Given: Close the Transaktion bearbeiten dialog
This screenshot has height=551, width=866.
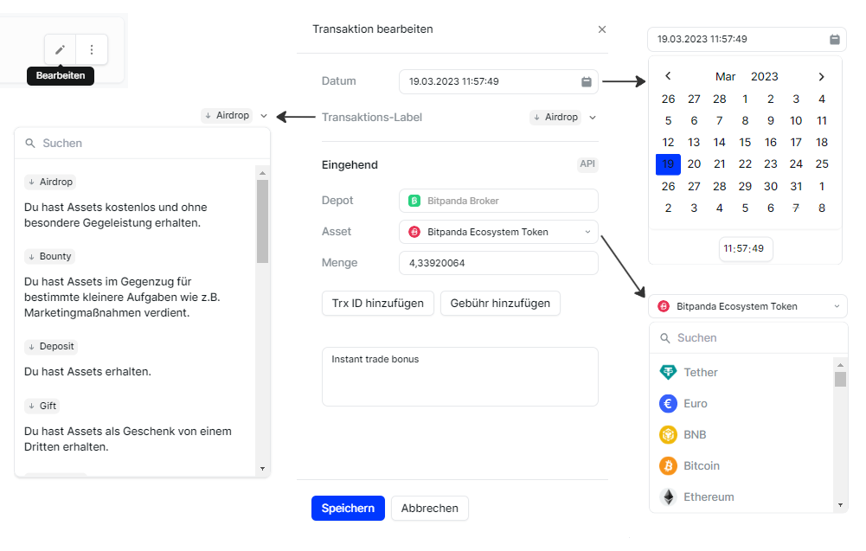Looking at the screenshot, I should pyautogui.click(x=602, y=29).
